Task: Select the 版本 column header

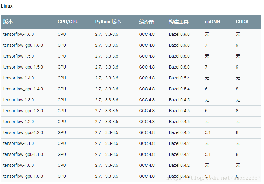Action: pyautogui.click(x=10, y=22)
